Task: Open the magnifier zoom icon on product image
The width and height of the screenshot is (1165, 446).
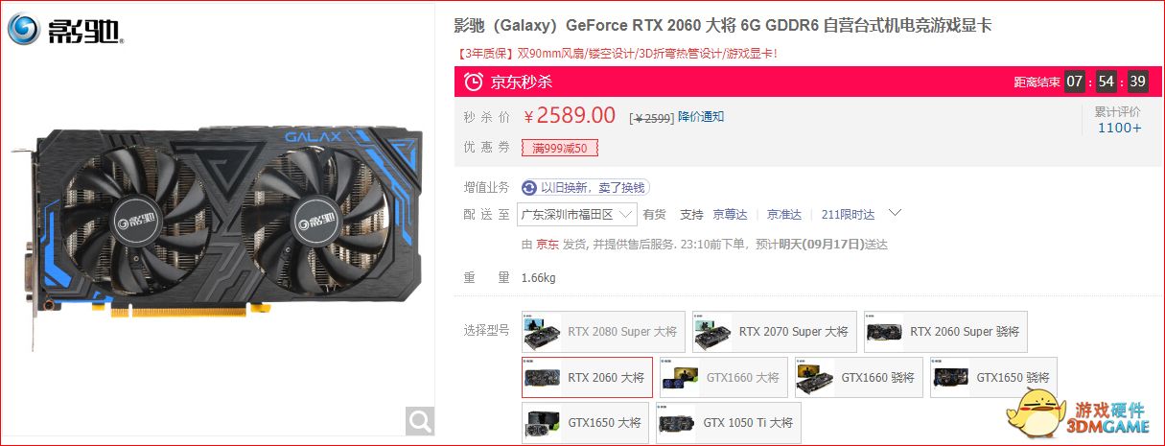Action: [x=419, y=420]
